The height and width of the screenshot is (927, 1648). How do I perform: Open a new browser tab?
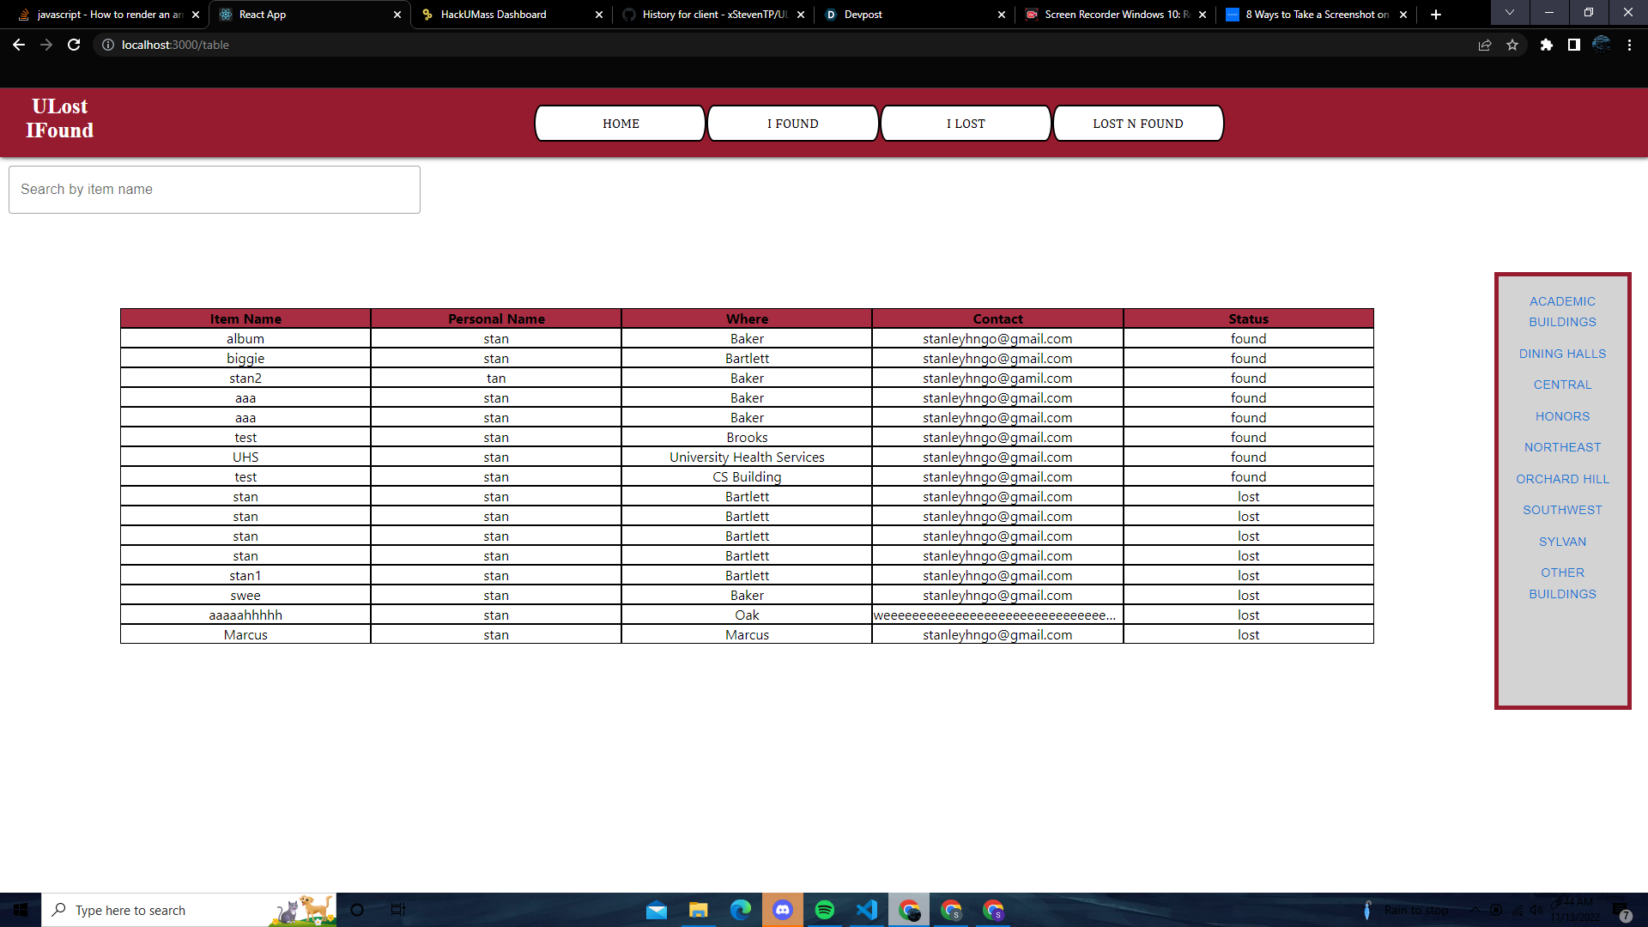tap(1435, 15)
